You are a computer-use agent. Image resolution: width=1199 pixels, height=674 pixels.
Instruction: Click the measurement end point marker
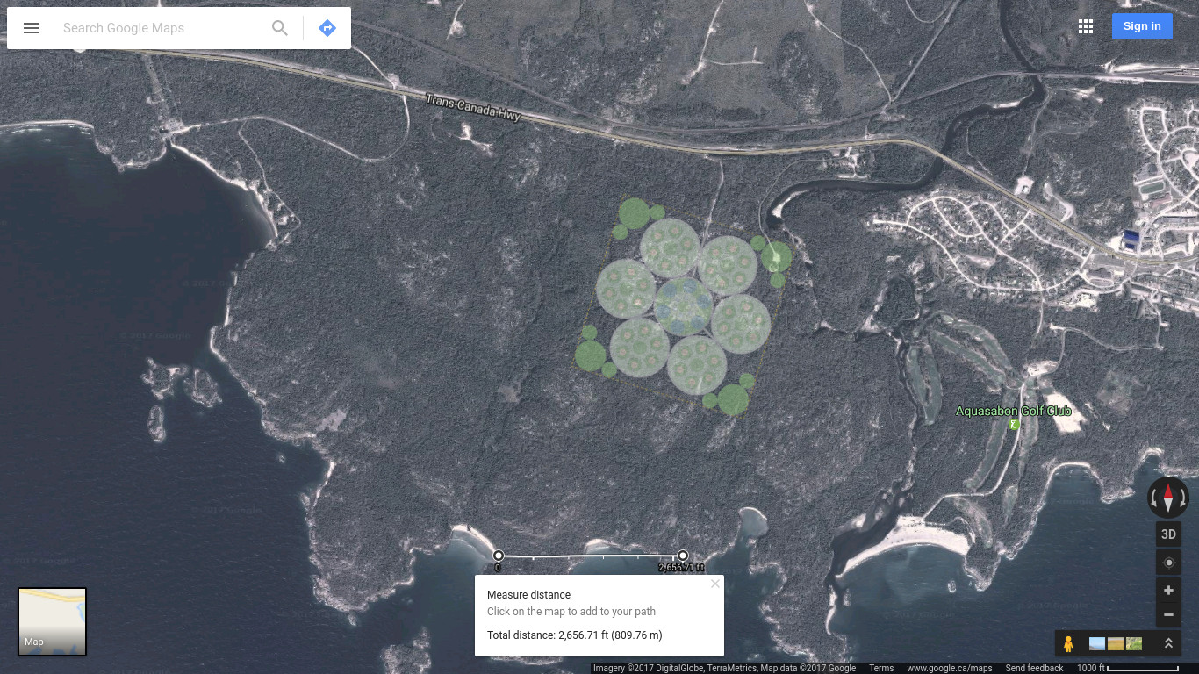(683, 556)
